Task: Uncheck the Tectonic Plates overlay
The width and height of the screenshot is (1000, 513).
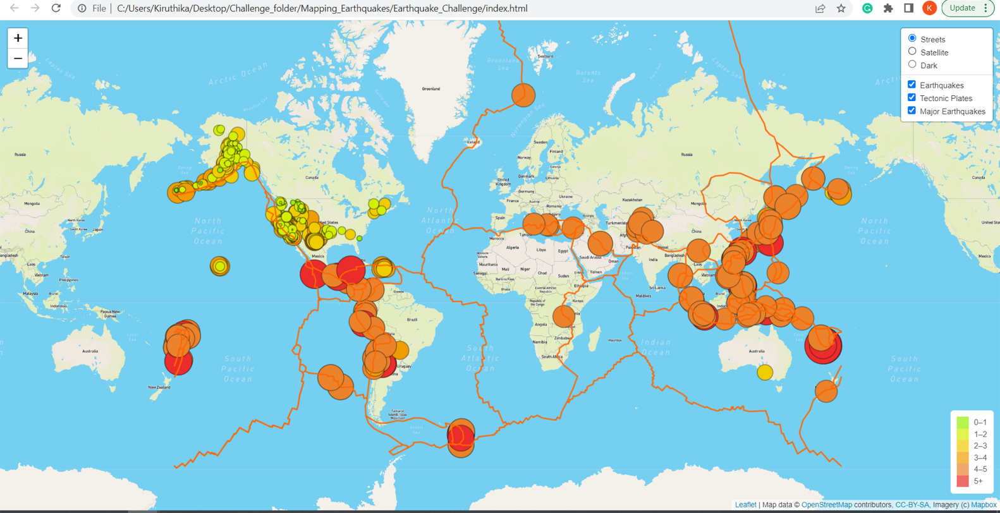Action: 912,97
